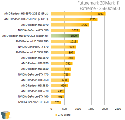
Task: Select the AMD Radeon HD 6950 2GB single-card label
Action: click(32, 52)
